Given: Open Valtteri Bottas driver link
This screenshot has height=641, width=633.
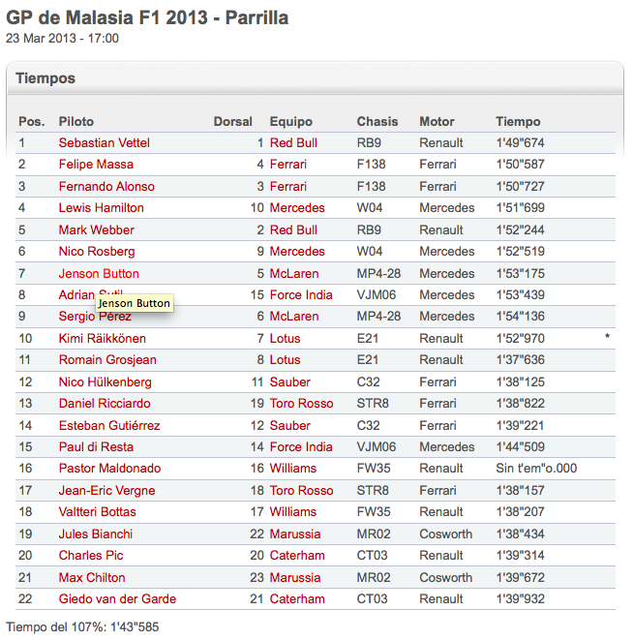Looking at the screenshot, I should (x=97, y=512).
